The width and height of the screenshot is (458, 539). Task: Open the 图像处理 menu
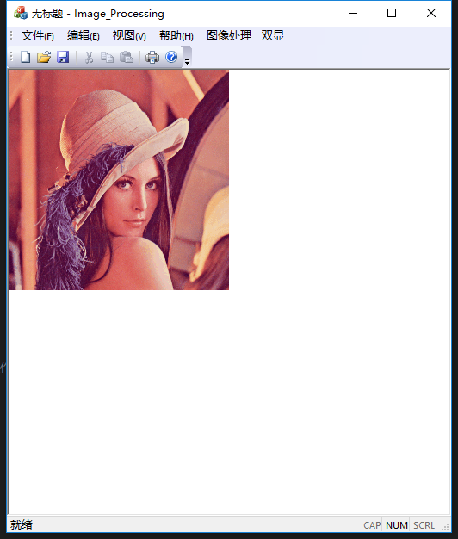click(x=229, y=36)
